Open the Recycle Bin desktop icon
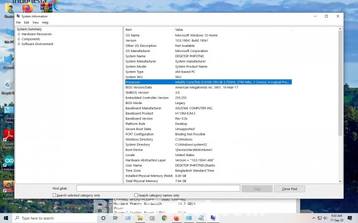 [9, 85]
